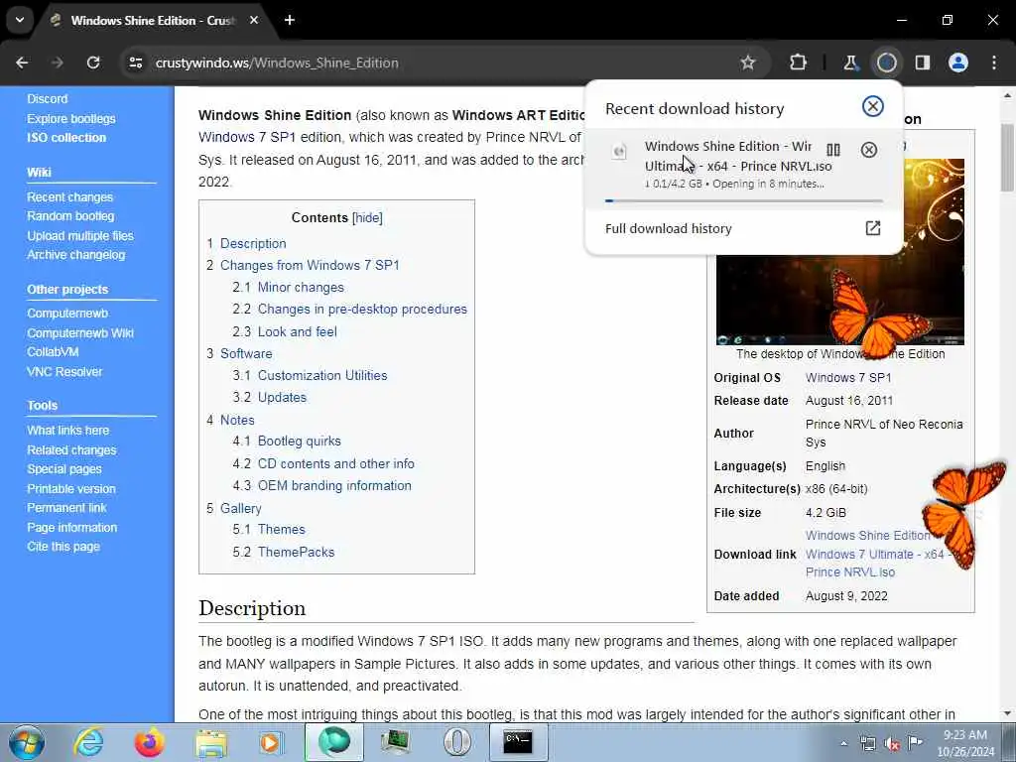
Task: Open command prompt taskbar icon
Action: point(518,742)
